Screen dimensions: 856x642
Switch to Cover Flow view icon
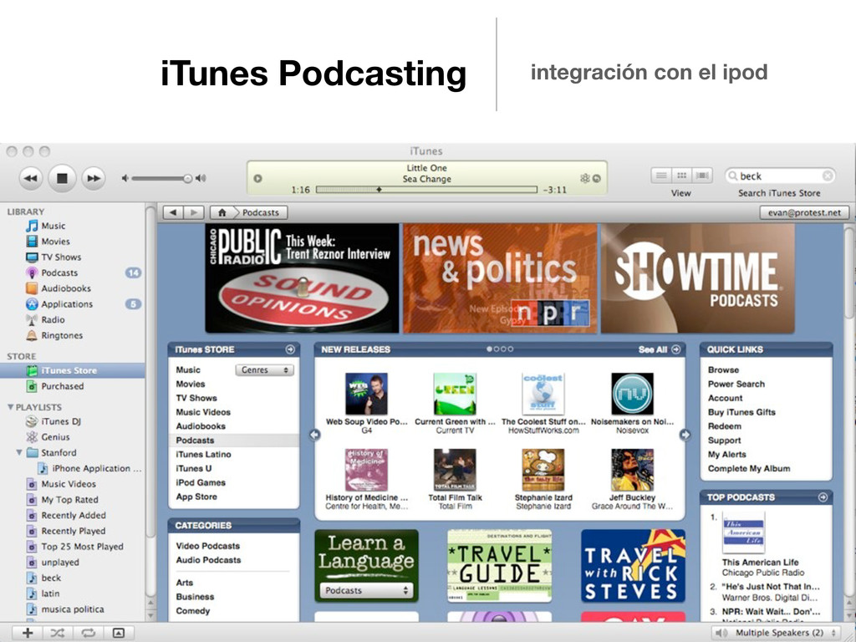coord(702,176)
